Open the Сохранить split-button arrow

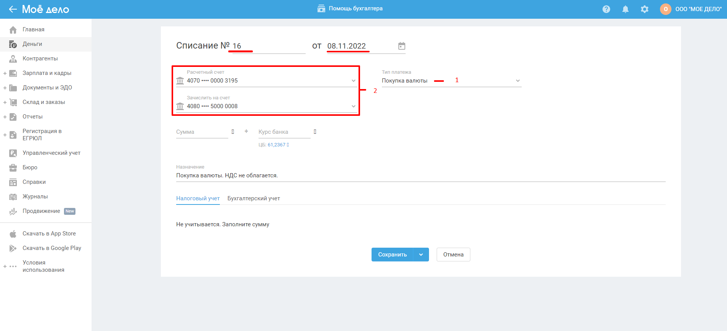click(421, 255)
